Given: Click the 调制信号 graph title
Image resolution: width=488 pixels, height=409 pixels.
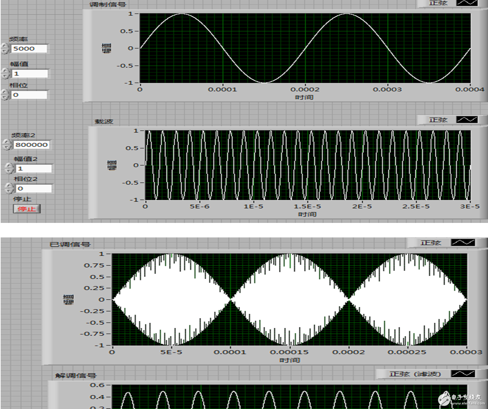Looking at the screenshot, I should point(108,4).
